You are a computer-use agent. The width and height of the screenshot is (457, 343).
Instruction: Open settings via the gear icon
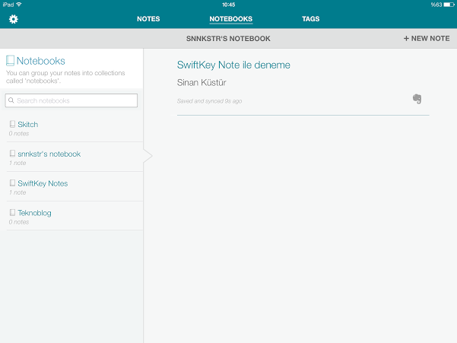[x=14, y=19]
